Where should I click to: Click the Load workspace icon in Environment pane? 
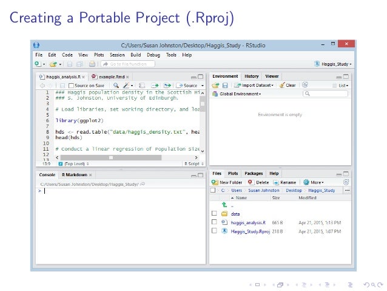(215, 85)
